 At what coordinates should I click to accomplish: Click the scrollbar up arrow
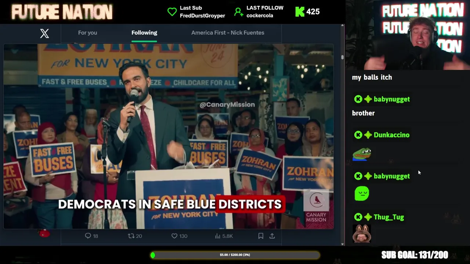pyautogui.click(x=343, y=26)
